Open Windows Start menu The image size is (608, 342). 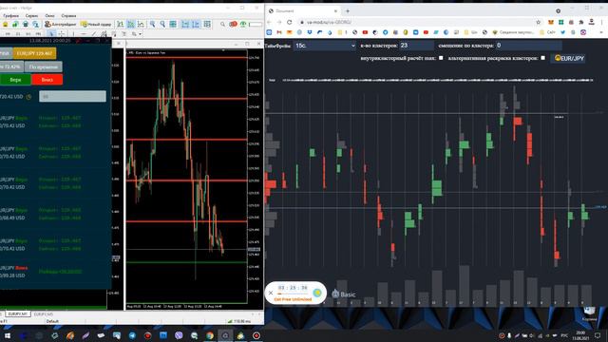[x=8, y=335]
